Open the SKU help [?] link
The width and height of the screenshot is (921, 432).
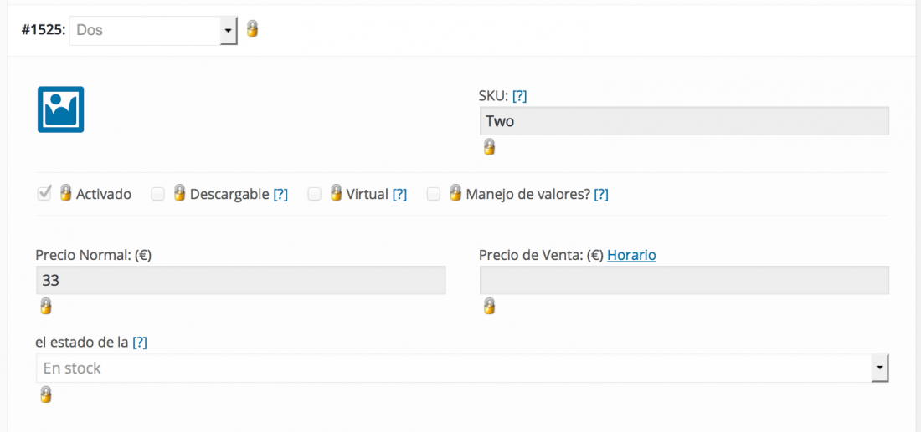click(x=519, y=96)
